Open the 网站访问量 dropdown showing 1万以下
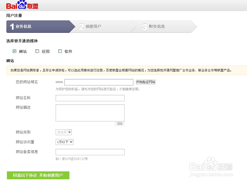 pyautogui.click(x=64, y=142)
